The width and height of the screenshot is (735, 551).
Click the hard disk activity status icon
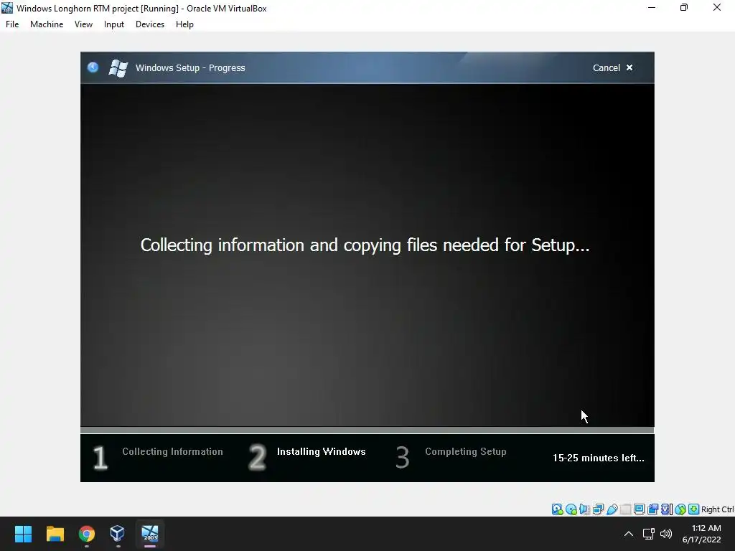point(557,509)
